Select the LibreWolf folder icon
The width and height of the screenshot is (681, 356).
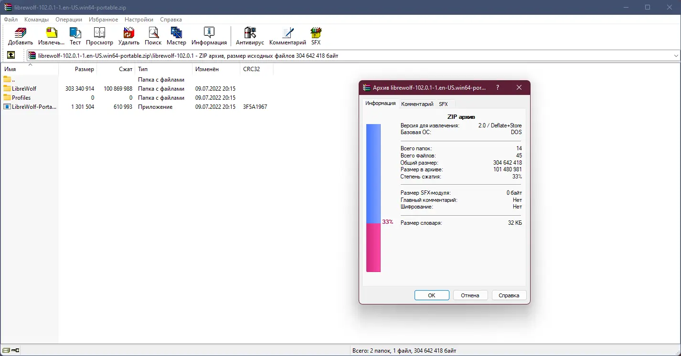[x=7, y=89]
